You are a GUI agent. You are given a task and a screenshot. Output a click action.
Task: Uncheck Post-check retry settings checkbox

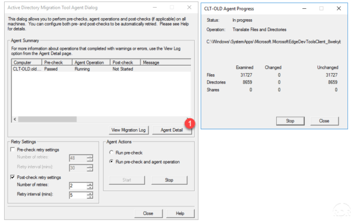pos(12,177)
